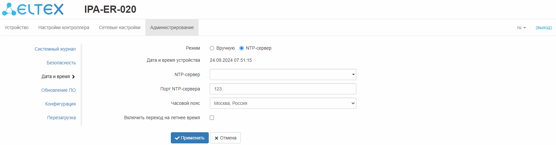Image resolution: width=556 pixels, height=145 pixels.
Task: Open the Обновление ПО page
Action: tap(58, 90)
